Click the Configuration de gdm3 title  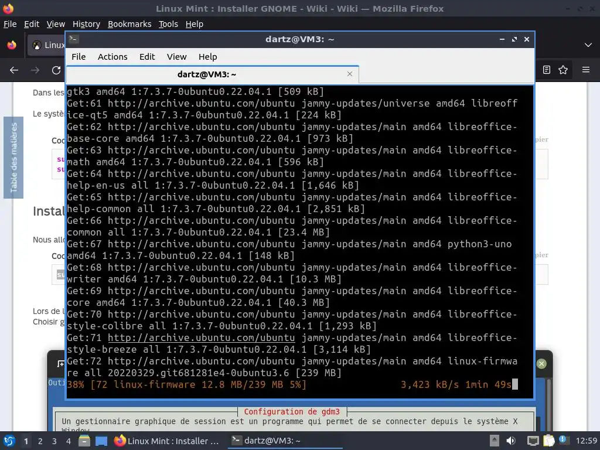tap(292, 412)
